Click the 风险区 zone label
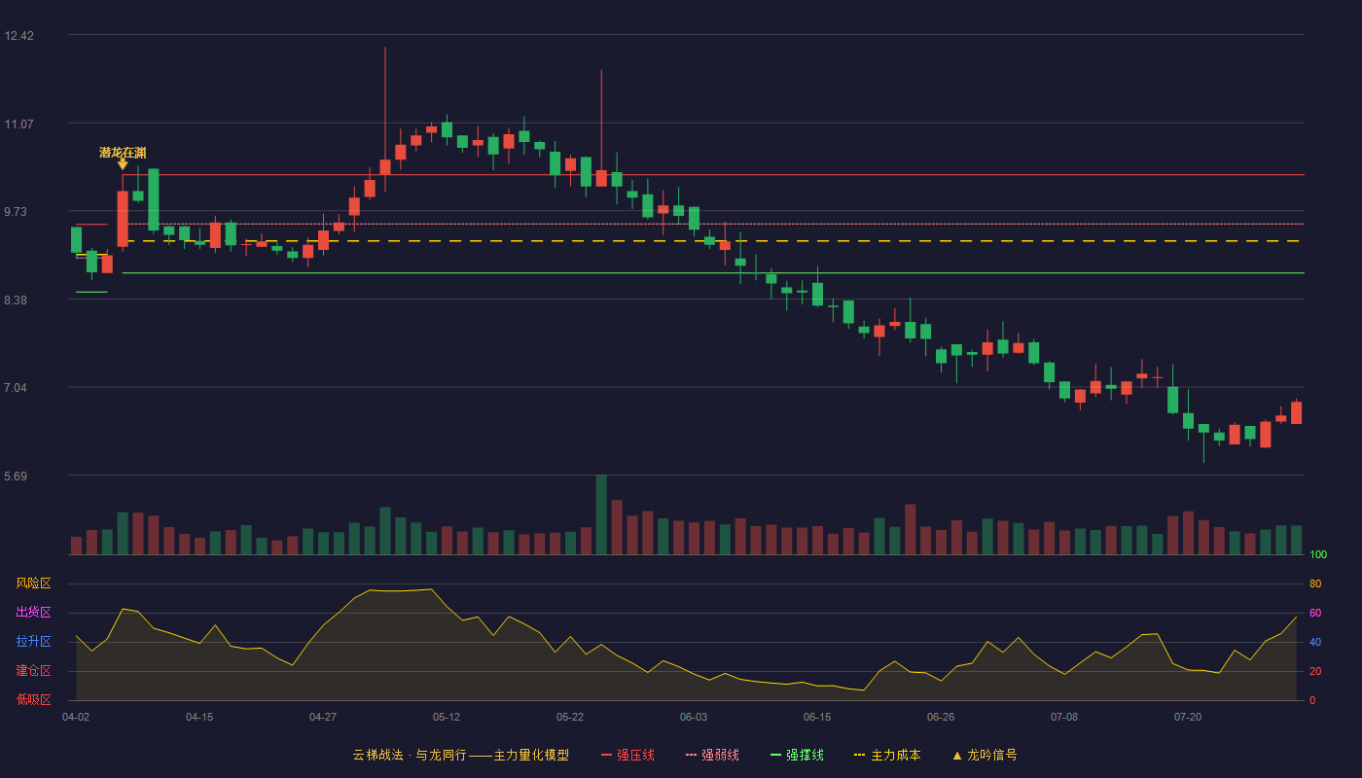The height and width of the screenshot is (778, 1362). click(33, 583)
